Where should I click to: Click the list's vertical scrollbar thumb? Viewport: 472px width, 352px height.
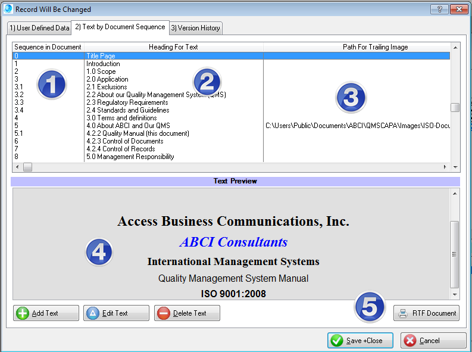coord(455,107)
